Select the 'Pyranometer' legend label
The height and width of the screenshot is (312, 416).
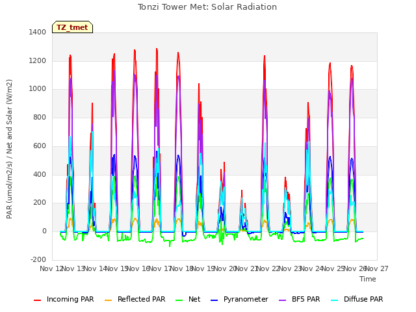pos(246,299)
